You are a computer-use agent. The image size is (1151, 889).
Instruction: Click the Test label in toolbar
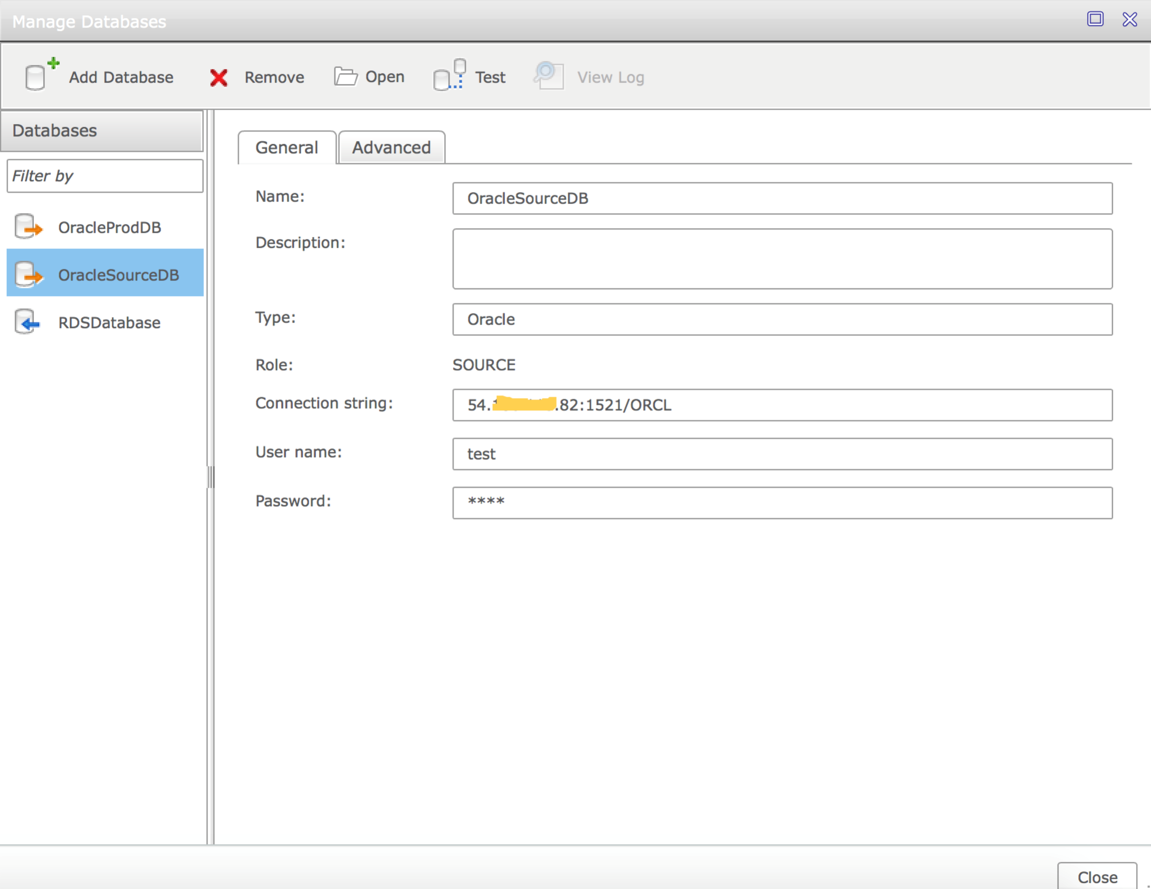pyautogui.click(x=490, y=77)
